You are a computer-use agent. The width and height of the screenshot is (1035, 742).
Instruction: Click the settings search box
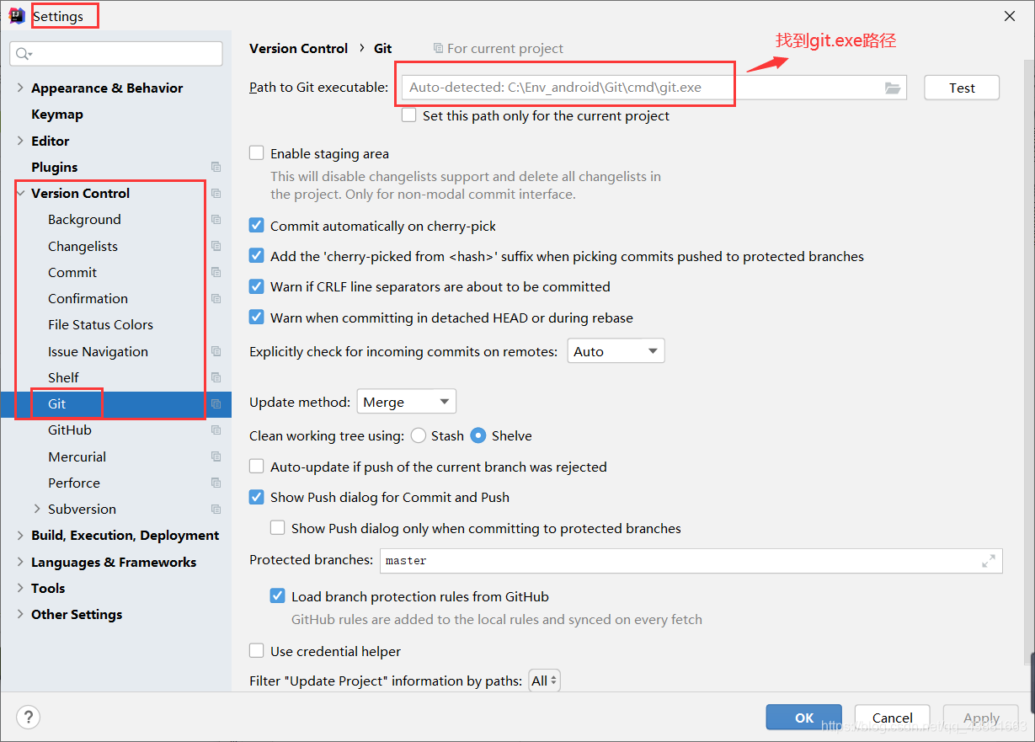(x=116, y=54)
